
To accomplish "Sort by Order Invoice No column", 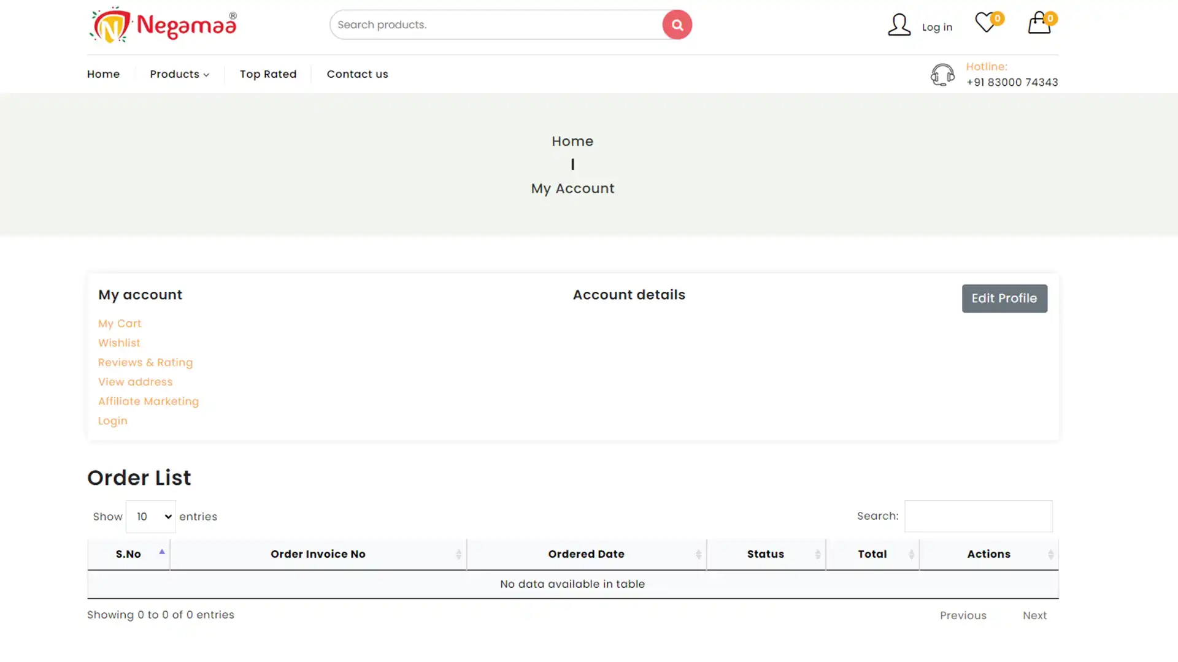I will point(318,554).
